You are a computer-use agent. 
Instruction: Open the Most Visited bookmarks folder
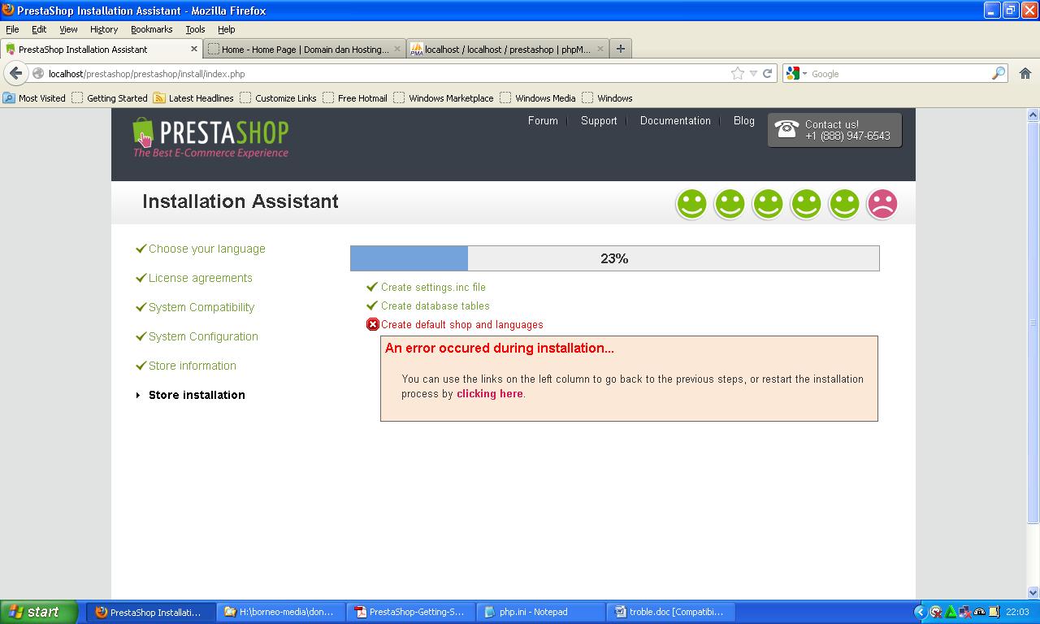34,98
